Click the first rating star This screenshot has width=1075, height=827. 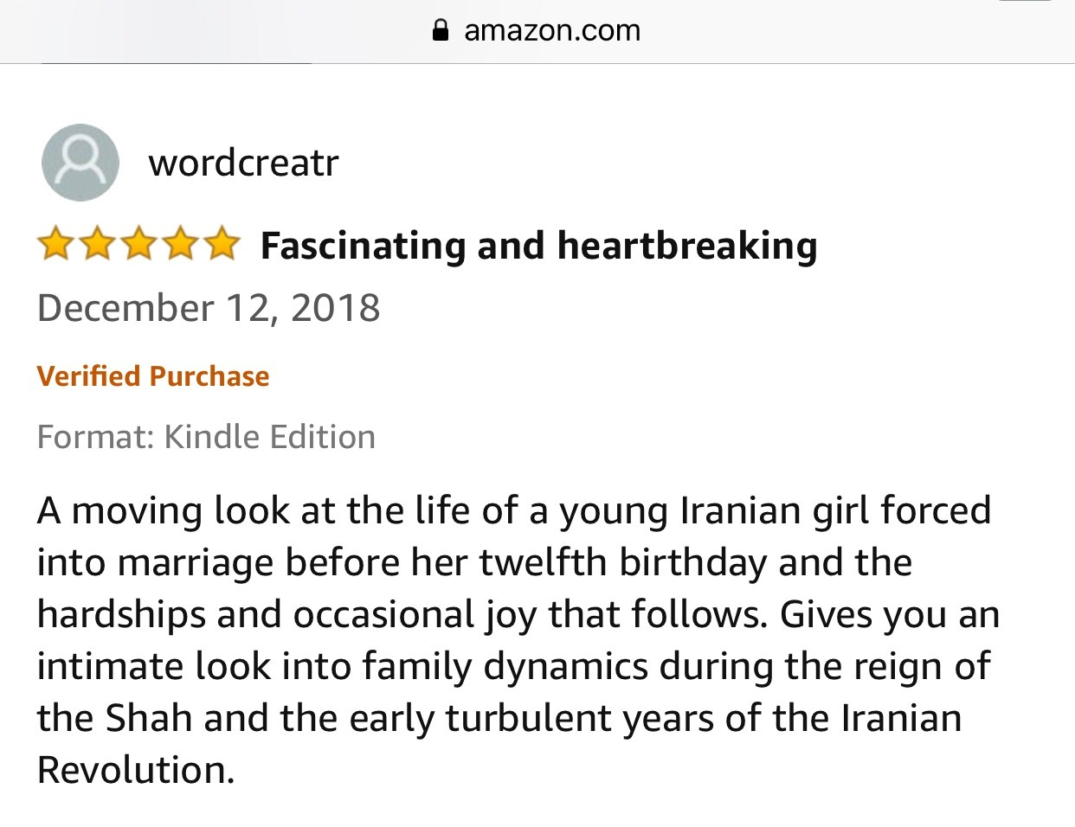tap(55, 245)
